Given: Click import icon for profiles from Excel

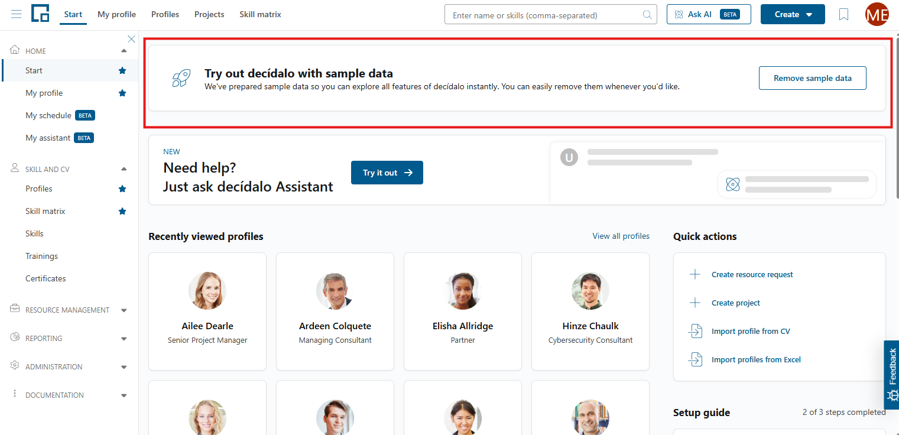Looking at the screenshot, I should pos(695,359).
